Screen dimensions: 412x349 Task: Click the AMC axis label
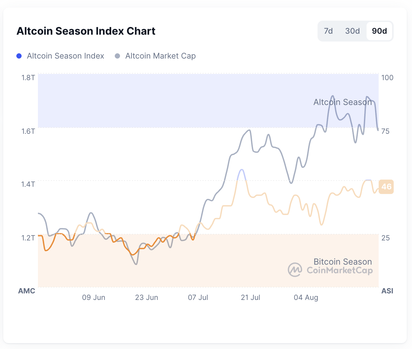coord(26,291)
